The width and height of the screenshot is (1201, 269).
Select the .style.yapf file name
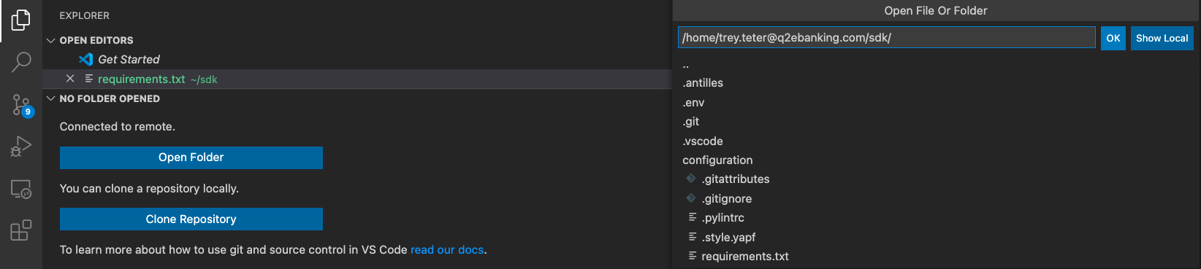coord(728,237)
